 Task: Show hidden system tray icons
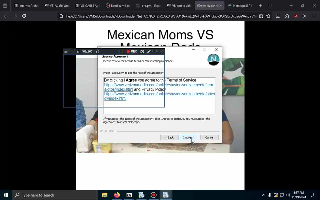263,195
